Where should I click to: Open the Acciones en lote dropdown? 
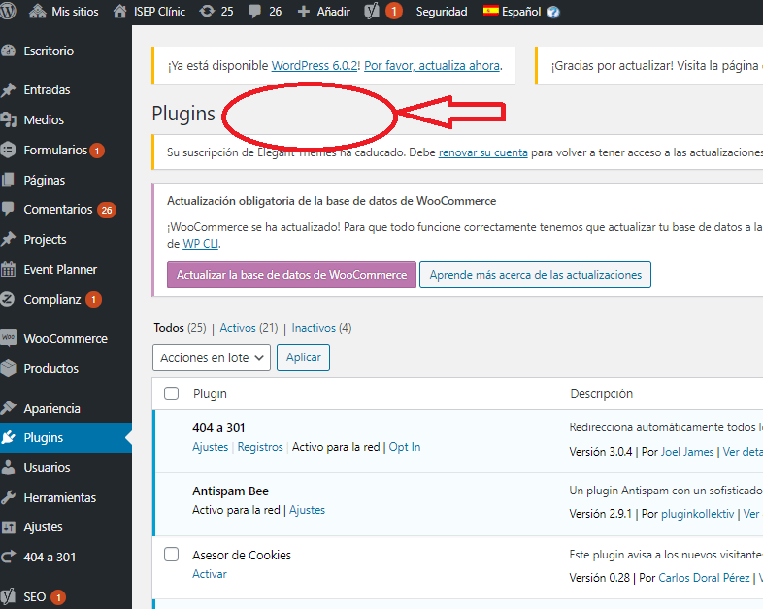(x=212, y=357)
